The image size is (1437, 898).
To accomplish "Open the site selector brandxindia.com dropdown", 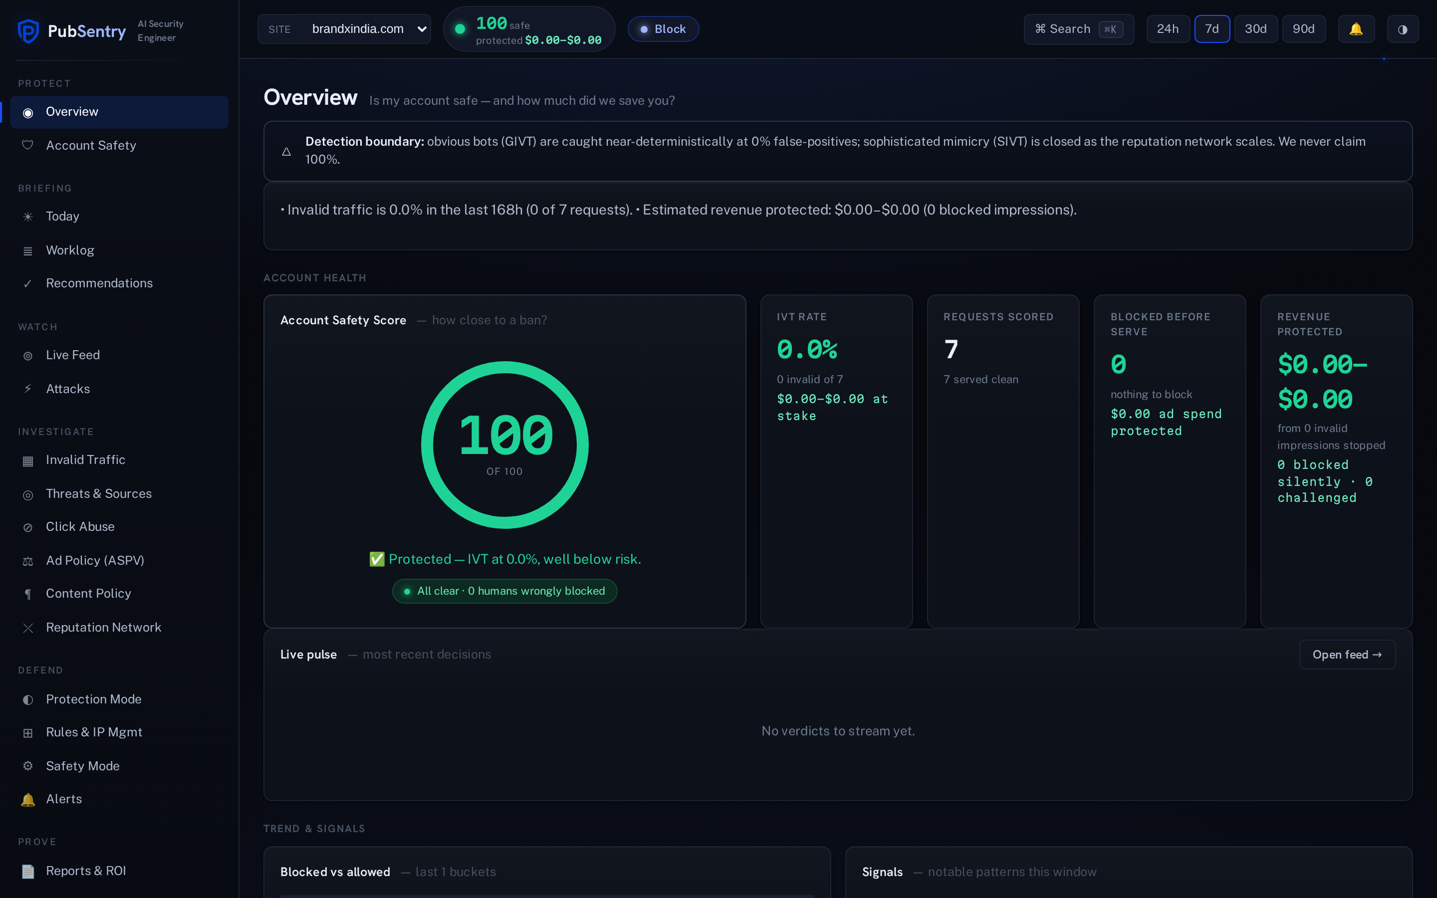I will (x=344, y=29).
